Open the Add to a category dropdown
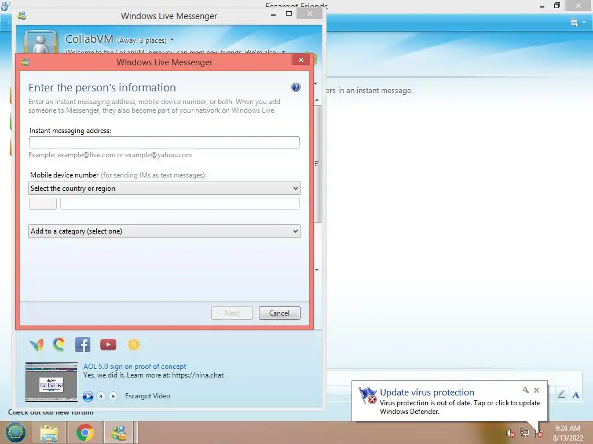593x444 pixels. pyautogui.click(x=164, y=231)
